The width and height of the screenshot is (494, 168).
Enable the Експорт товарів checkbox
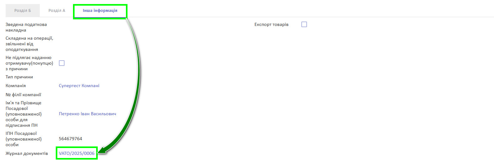[304, 24]
